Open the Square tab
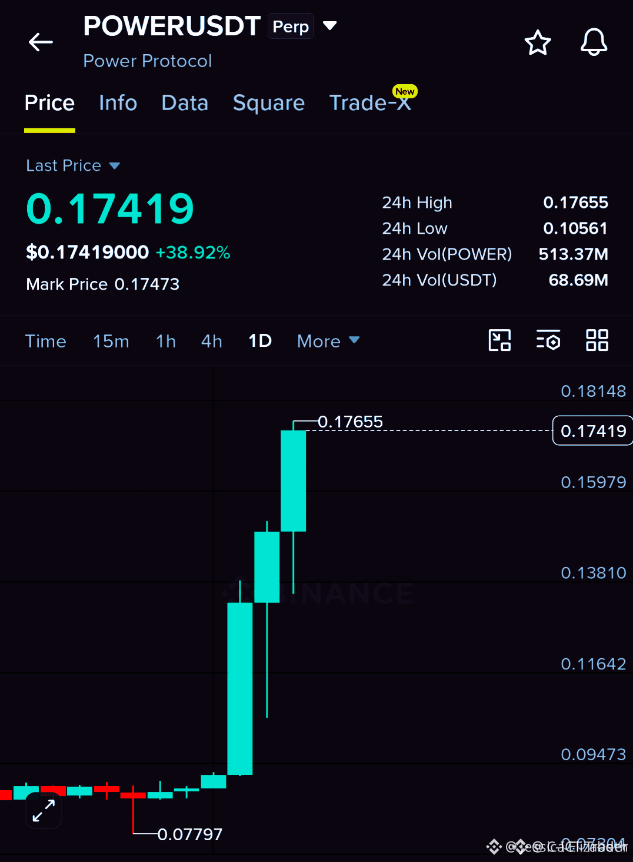The image size is (633, 862). click(269, 103)
